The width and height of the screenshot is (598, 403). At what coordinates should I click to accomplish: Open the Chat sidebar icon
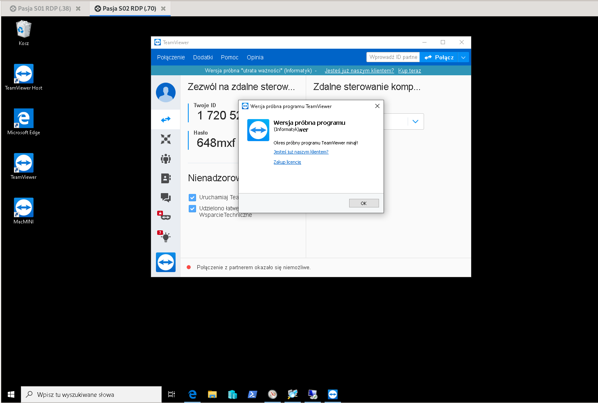click(x=166, y=198)
